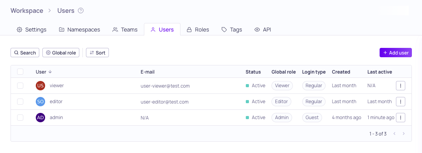The height and width of the screenshot is (153, 422).
Task: Click the user name editor
Action: [x=56, y=102]
